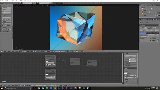Open the node editor Node menu
The width and height of the screenshot is (160, 90).
pyautogui.click(x=16, y=86)
